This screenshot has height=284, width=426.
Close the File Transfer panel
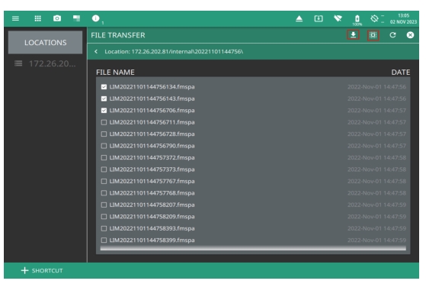[x=410, y=35]
